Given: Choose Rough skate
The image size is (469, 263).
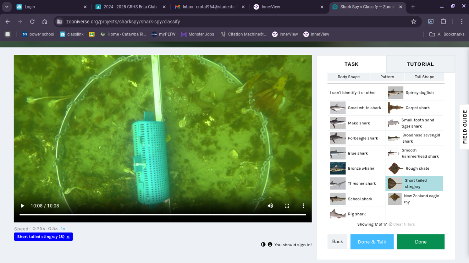Looking at the screenshot, I should tap(414, 168).
